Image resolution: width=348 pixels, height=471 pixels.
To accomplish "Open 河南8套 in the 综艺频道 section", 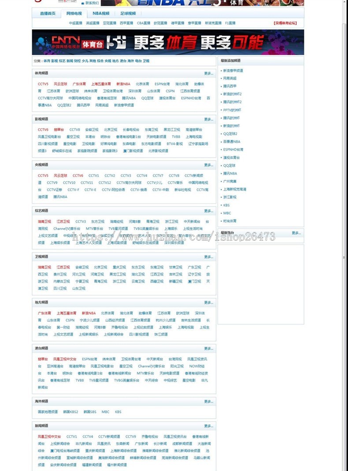I will tap(135, 222).
